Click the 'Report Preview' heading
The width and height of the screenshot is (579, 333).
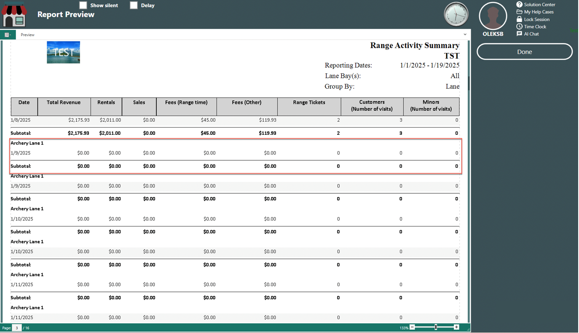click(x=66, y=15)
